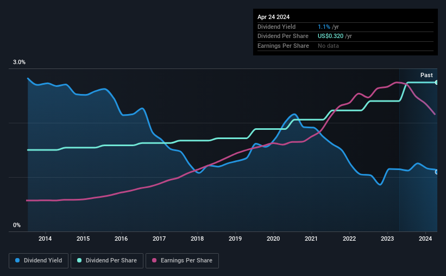Click the "Apr 24 2024" tooltip date

coord(273,17)
